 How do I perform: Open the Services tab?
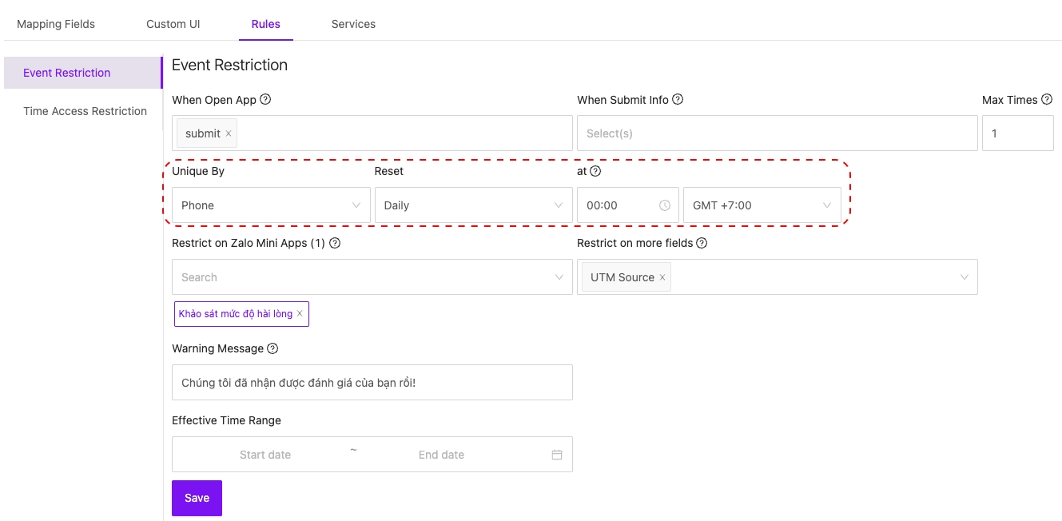tap(353, 24)
